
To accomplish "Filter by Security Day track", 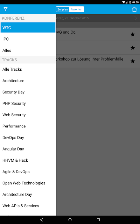I will coord(28,92).
